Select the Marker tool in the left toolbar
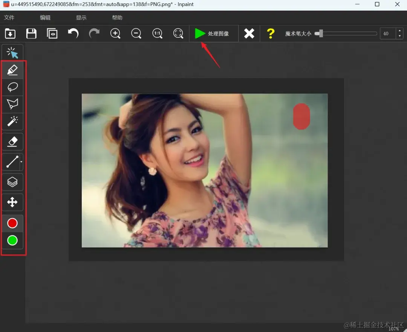407x332 pixels. click(x=12, y=70)
